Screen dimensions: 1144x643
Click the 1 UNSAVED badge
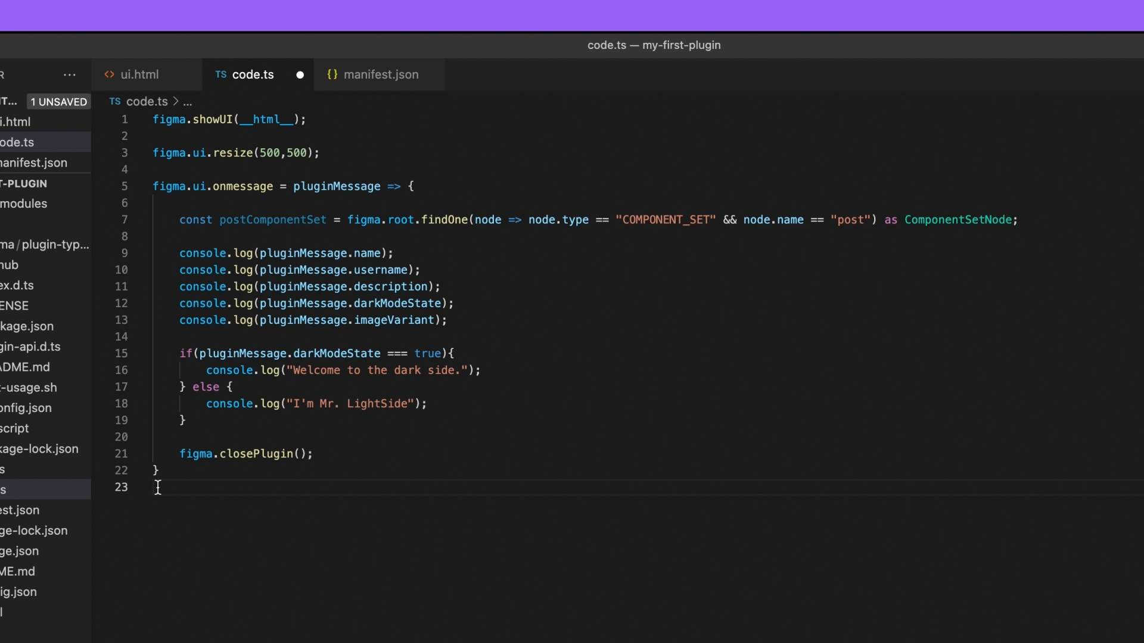tap(58, 102)
